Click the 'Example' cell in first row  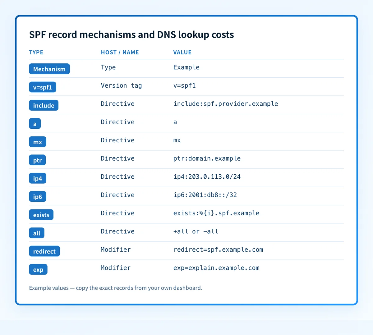pyautogui.click(x=186, y=67)
